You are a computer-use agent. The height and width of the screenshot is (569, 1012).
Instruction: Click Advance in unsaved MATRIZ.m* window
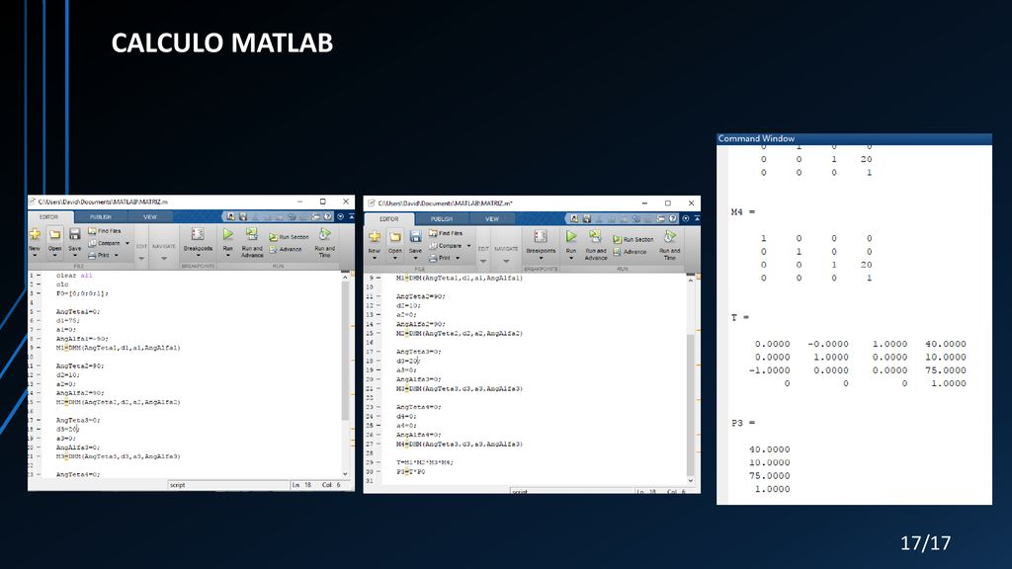630,252
